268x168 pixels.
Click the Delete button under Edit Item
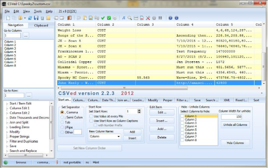coord(162,137)
